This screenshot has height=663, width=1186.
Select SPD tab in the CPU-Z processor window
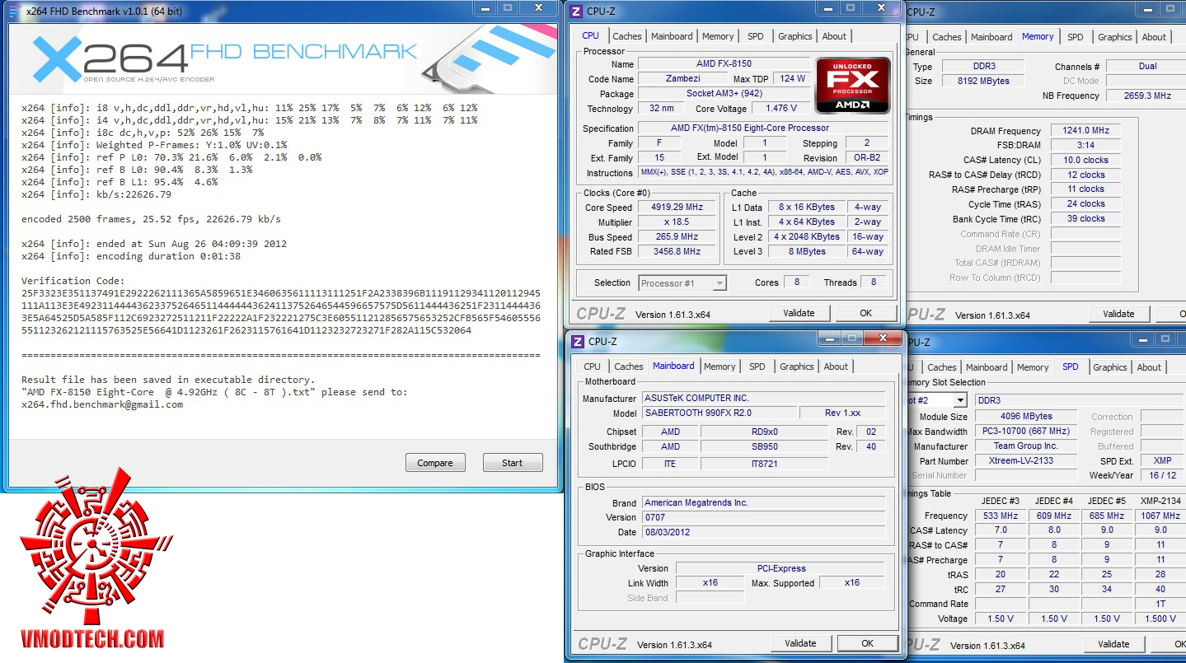[756, 36]
